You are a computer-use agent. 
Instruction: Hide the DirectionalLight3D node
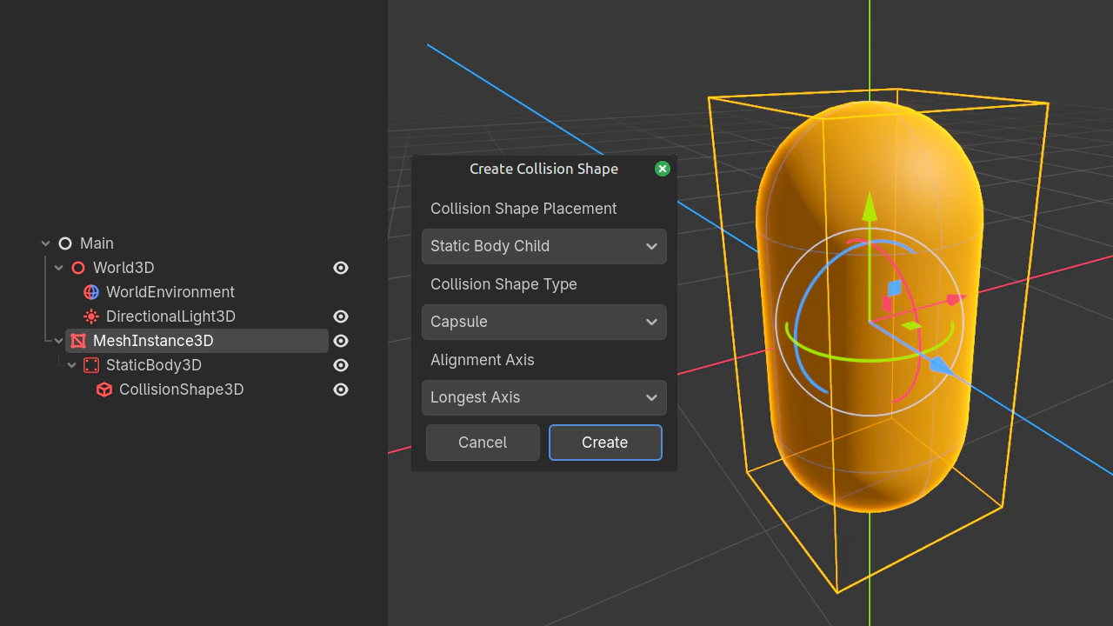coord(341,316)
